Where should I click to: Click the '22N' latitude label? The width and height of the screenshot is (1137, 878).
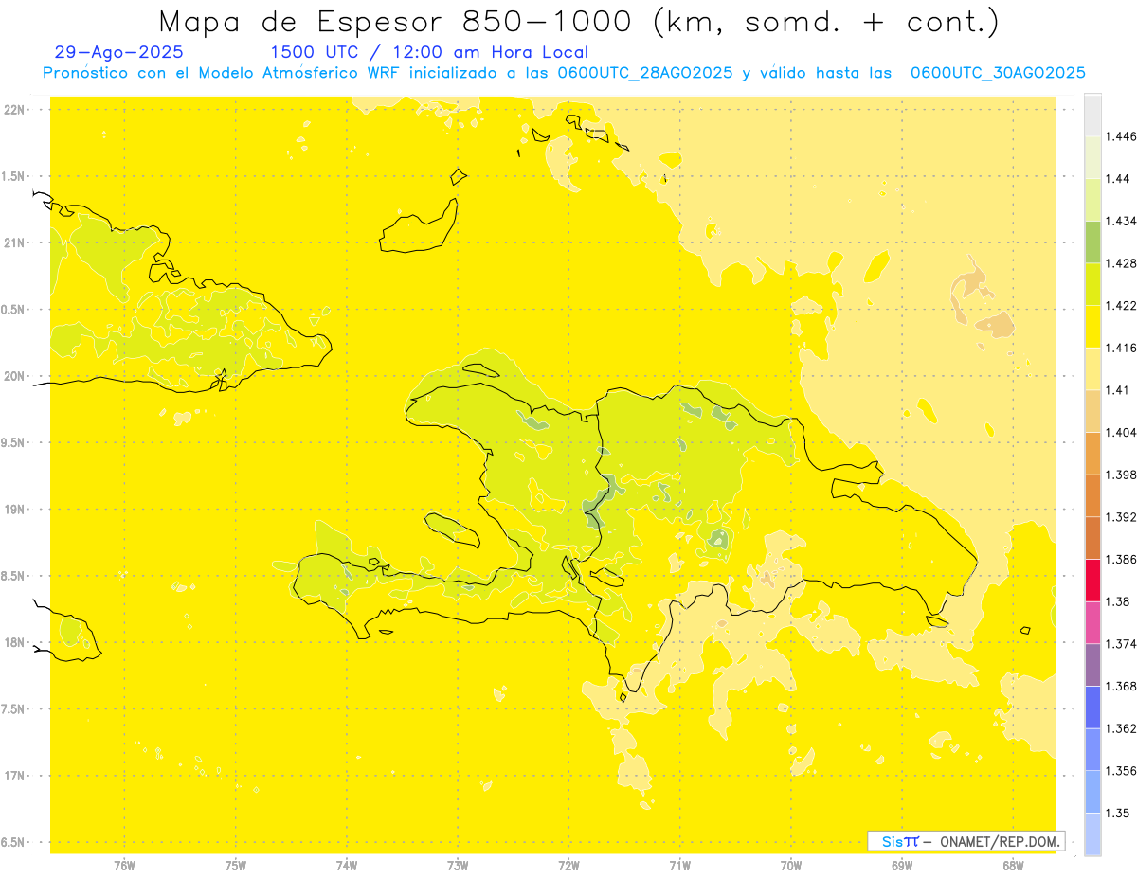pyautogui.click(x=14, y=110)
